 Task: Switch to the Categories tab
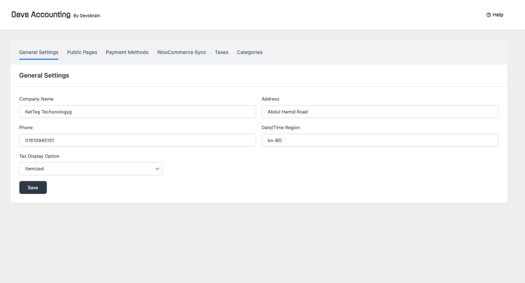pos(250,52)
